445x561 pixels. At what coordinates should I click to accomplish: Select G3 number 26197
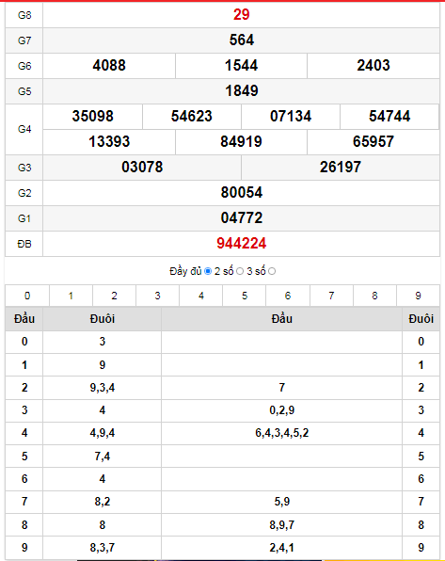[341, 168]
